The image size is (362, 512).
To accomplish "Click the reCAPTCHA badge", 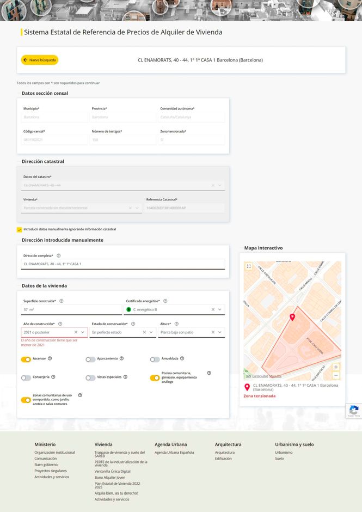I will tap(354, 411).
